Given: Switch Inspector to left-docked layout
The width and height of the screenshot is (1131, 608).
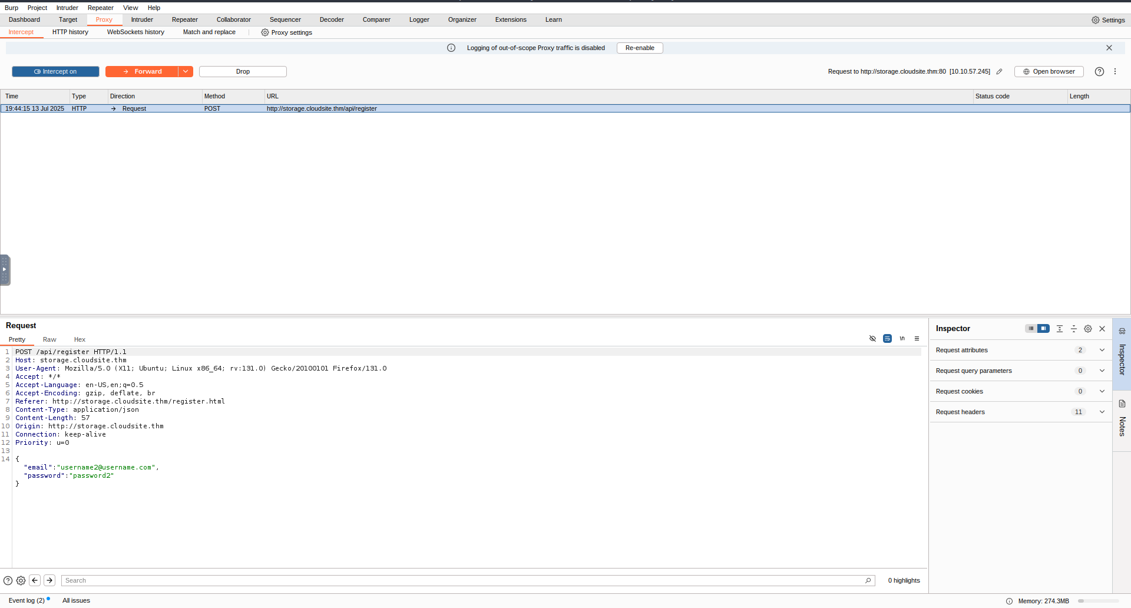Looking at the screenshot, I should [x=1031, y=328].
